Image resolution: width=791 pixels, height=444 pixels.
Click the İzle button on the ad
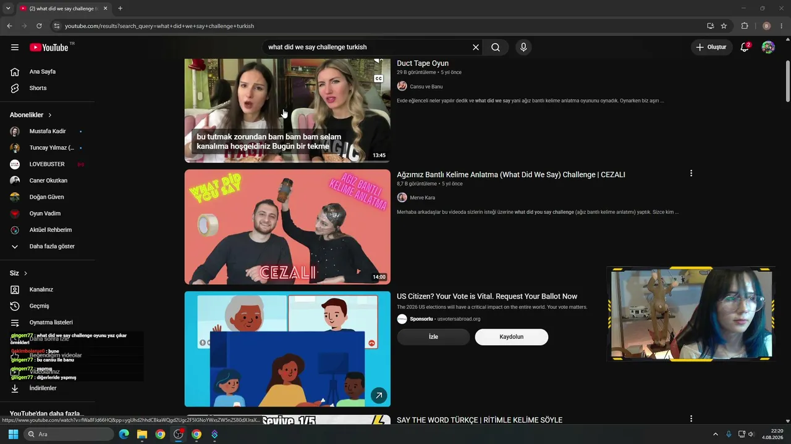click(x=433, y=337)
